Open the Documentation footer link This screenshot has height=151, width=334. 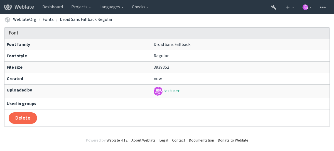click(202, 140)
